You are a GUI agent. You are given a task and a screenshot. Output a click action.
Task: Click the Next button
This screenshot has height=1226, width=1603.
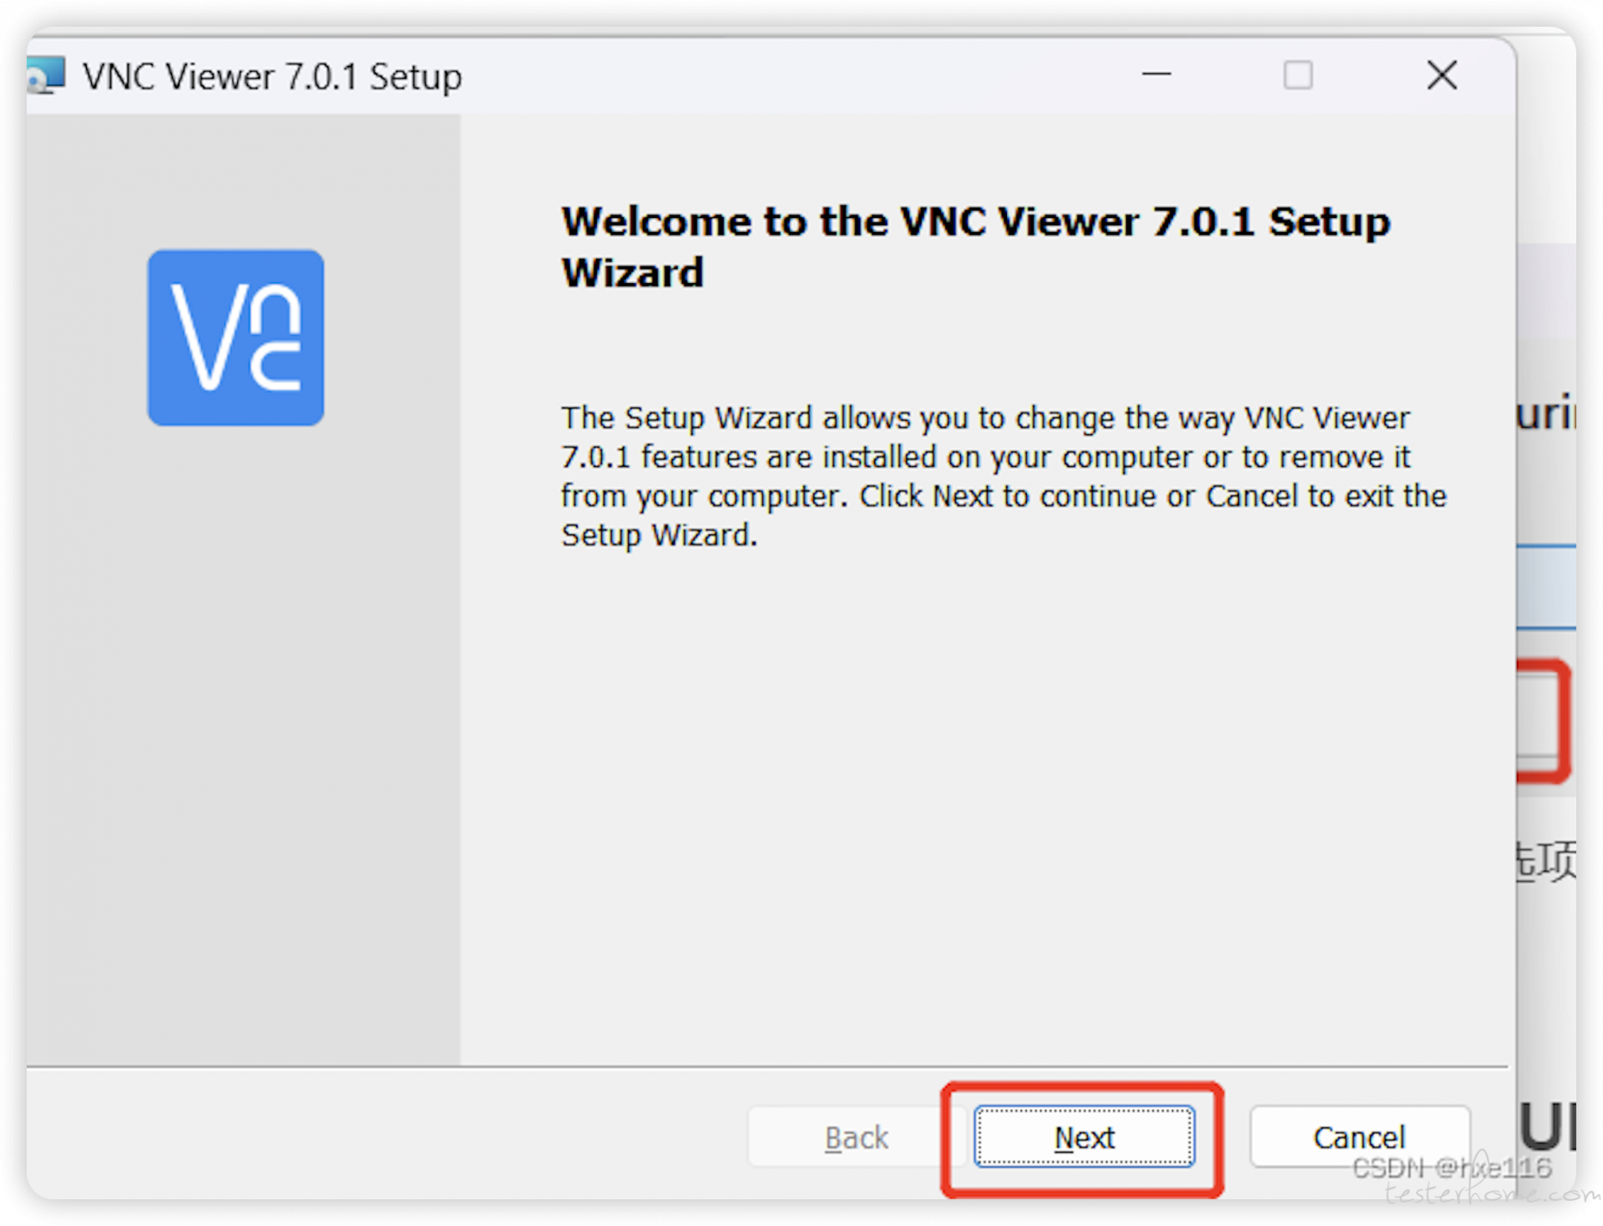1084,1137
